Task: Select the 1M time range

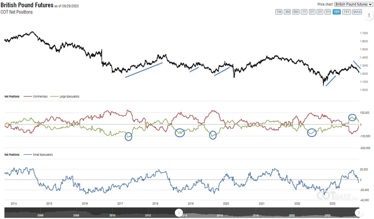Action: 279,12
